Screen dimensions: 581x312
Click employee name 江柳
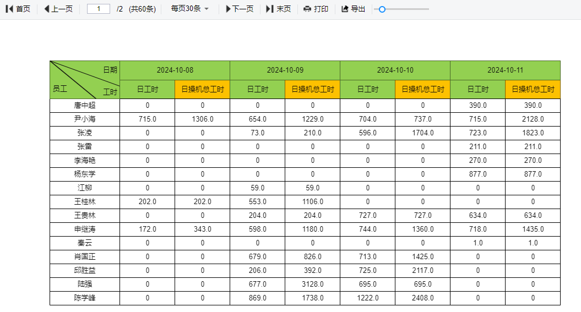point(85,188)
